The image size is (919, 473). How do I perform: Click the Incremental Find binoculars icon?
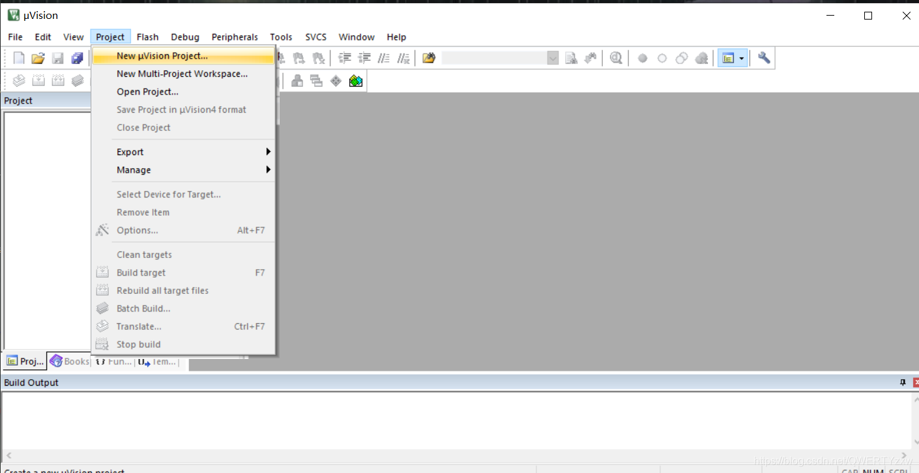point(591,58)
